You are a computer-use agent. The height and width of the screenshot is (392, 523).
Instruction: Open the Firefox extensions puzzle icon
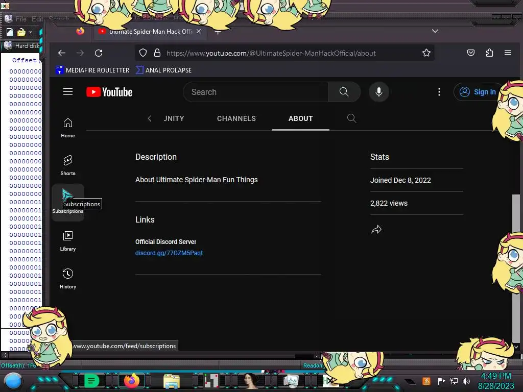pos(489,53)
